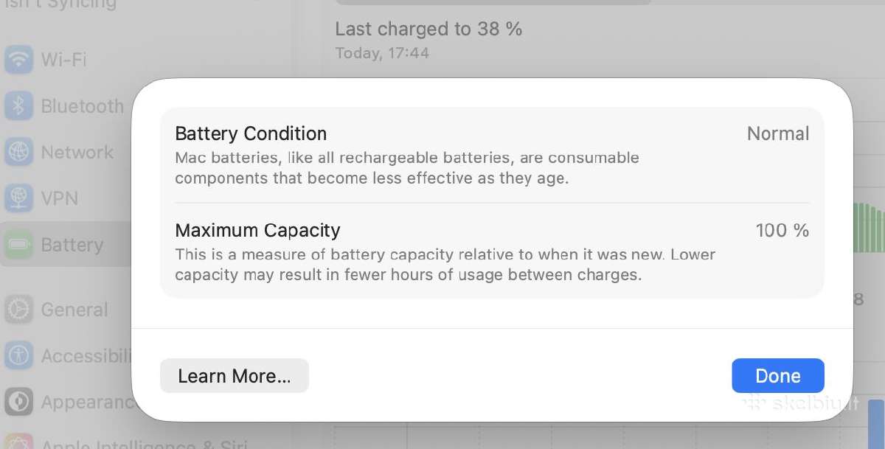This screenshot has width=885, height=449.
Task: Click the VPN icon in the sidebar
Action: tap(18, 198)
